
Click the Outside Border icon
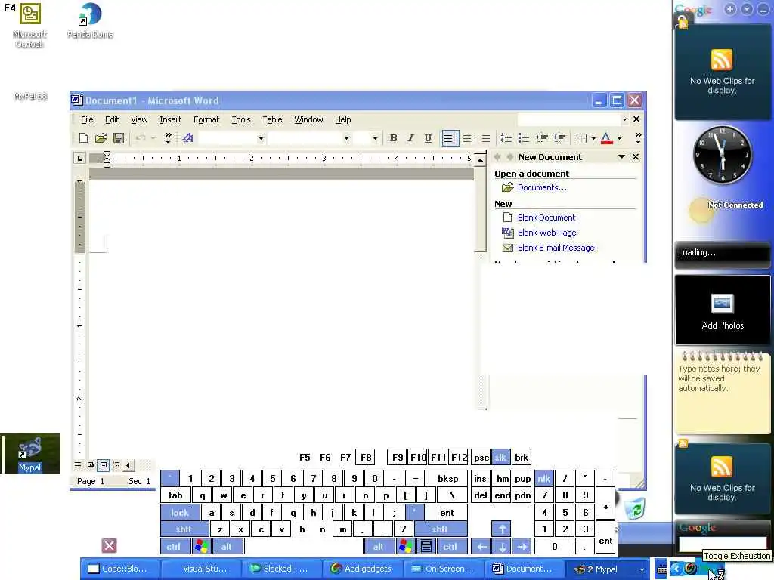tap(581, 138)
